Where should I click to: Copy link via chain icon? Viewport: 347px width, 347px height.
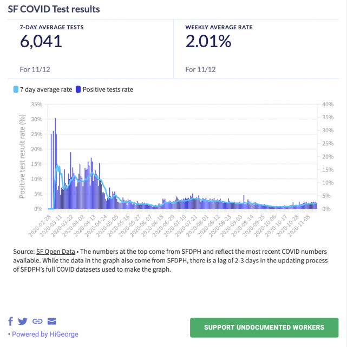[37, 322]
